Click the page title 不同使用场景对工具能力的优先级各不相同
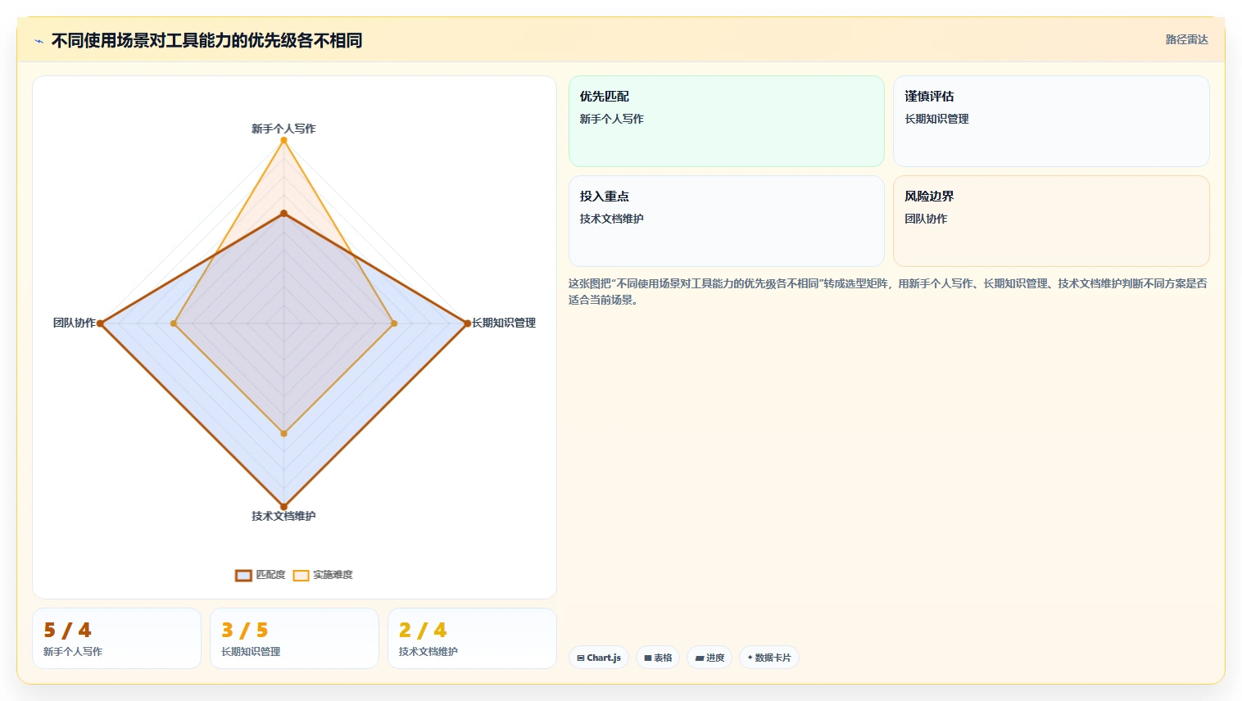The width and height of the screenshot is (1242, 701). 206,41
